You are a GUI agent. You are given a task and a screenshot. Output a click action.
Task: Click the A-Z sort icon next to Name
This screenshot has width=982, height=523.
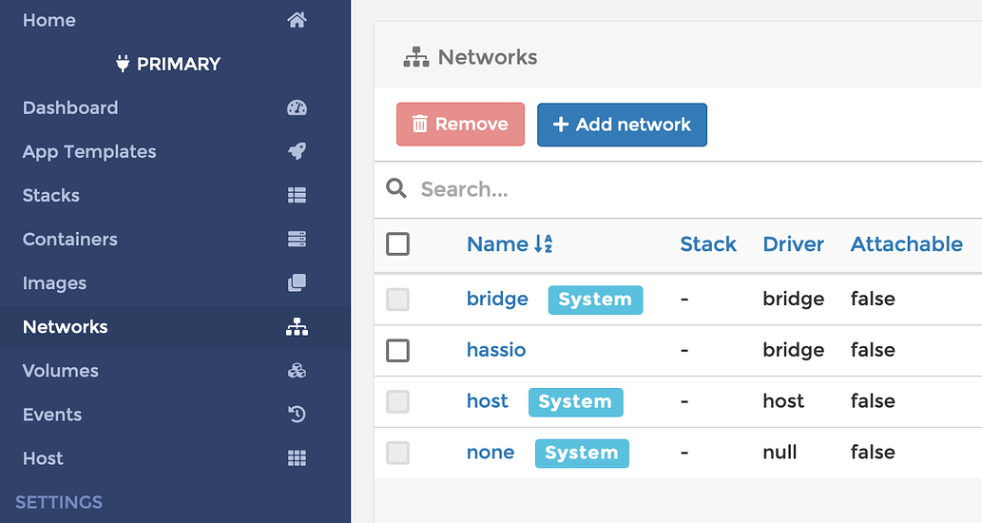tap(544, 243)
